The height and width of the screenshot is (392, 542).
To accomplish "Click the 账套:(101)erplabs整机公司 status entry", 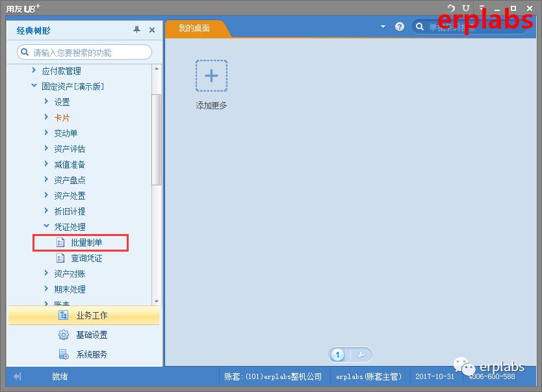I will click(273, 376).
